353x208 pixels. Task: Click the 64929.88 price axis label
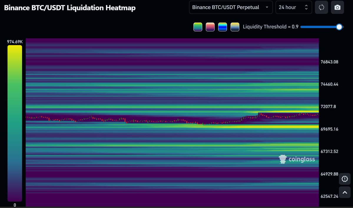329,174
